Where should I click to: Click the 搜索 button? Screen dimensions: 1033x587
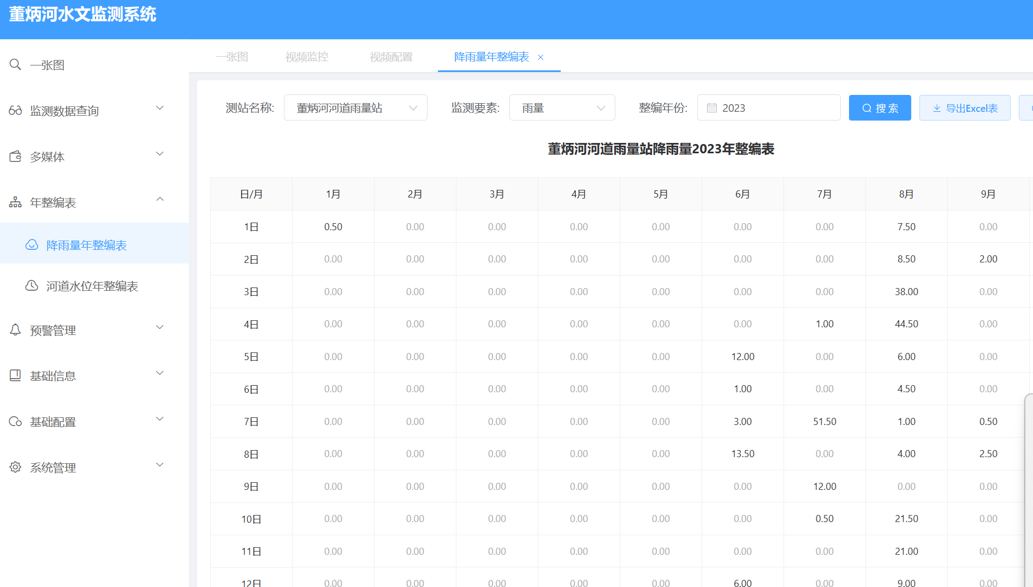pos(880,108)
